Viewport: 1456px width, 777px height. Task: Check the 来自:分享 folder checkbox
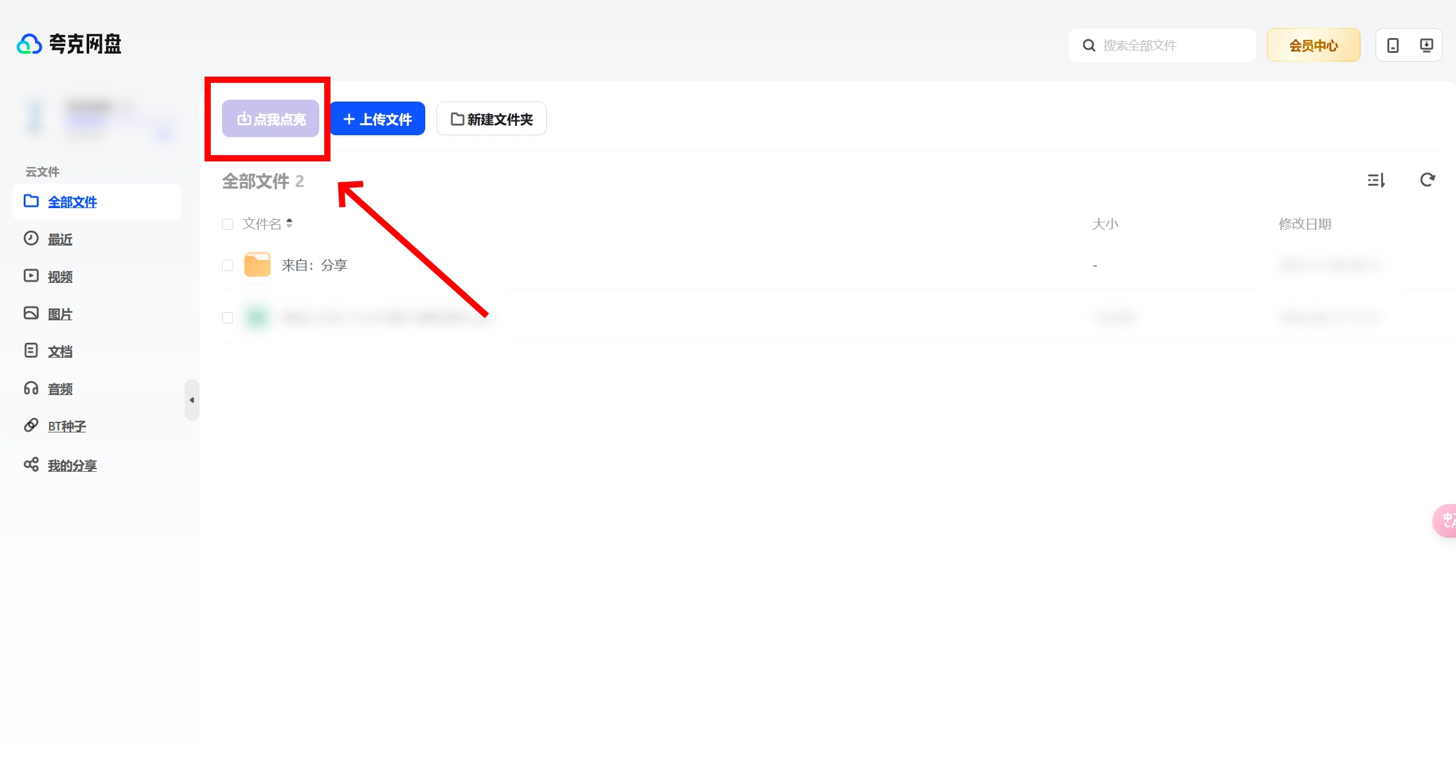click(x=228, y=265)
